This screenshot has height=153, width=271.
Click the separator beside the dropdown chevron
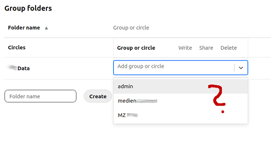(234, 68)
